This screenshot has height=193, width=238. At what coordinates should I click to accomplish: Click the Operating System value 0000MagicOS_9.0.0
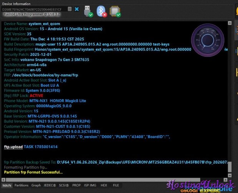pos(54,106)
